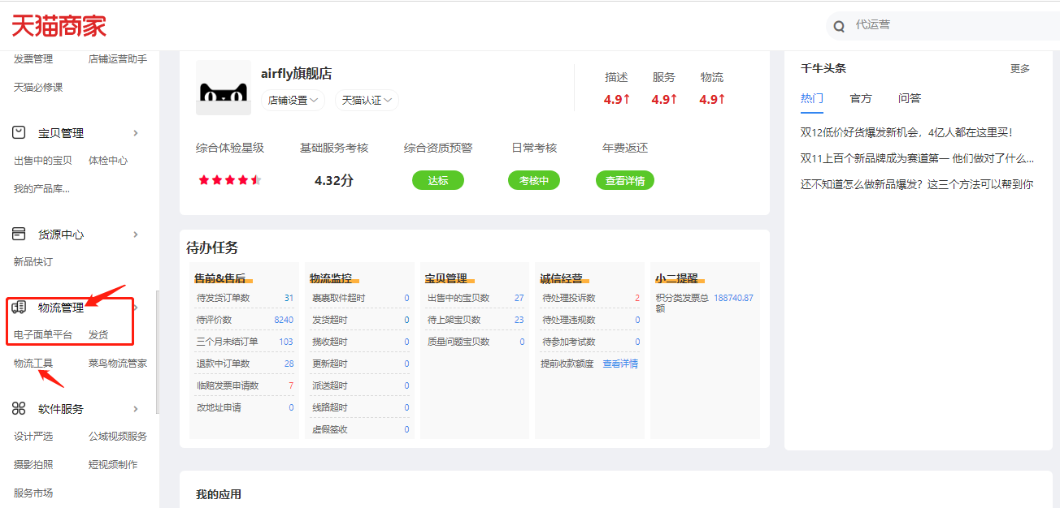Expand the 软件服务 section chevron

136,409
